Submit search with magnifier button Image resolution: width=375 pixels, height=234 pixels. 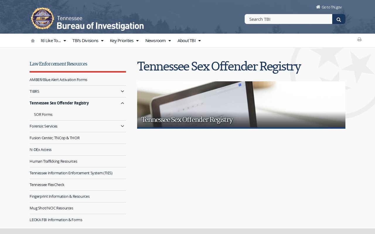click(339, 19)
